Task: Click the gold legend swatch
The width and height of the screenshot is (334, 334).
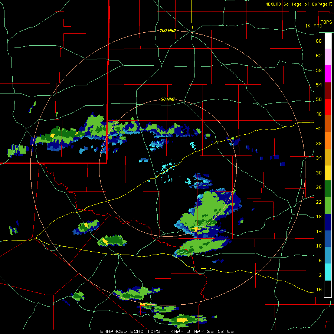Action: [x=328, y=157]
